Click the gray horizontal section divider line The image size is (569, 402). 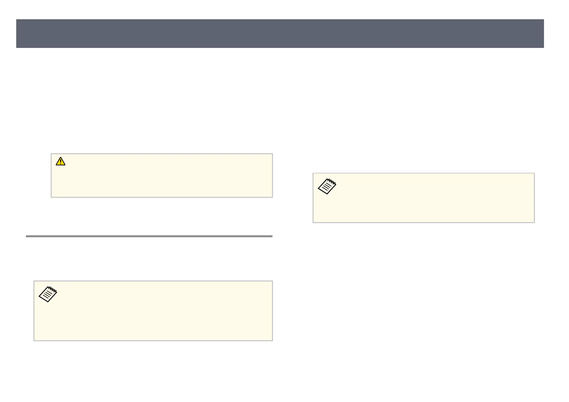[149, 236]
